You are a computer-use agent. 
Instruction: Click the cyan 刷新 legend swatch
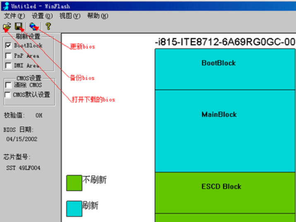74,208
